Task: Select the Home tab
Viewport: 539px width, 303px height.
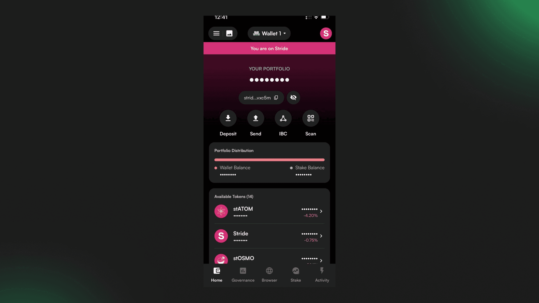Action: pyautogui.click(x=216, y=274)
